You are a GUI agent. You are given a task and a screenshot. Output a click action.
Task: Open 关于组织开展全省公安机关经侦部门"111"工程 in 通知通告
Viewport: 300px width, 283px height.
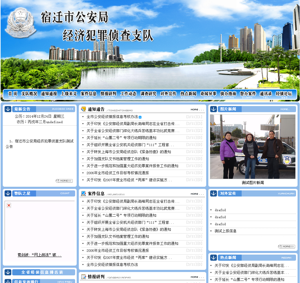click(130, 145)
